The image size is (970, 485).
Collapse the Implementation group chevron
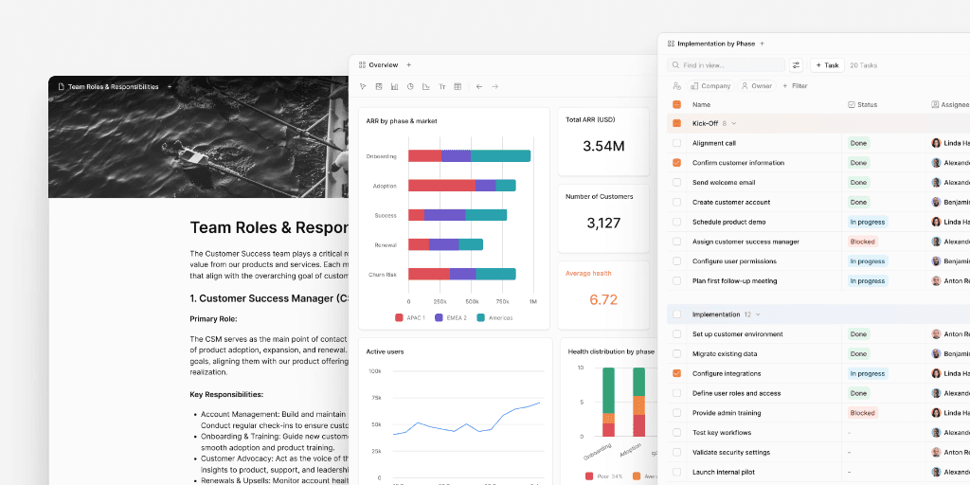[x=758, y=314]
